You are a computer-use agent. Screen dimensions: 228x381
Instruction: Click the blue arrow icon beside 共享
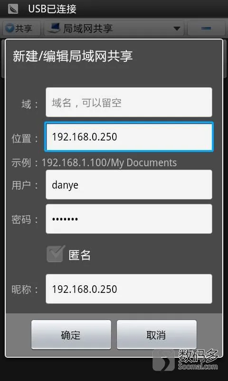[9, 29]
